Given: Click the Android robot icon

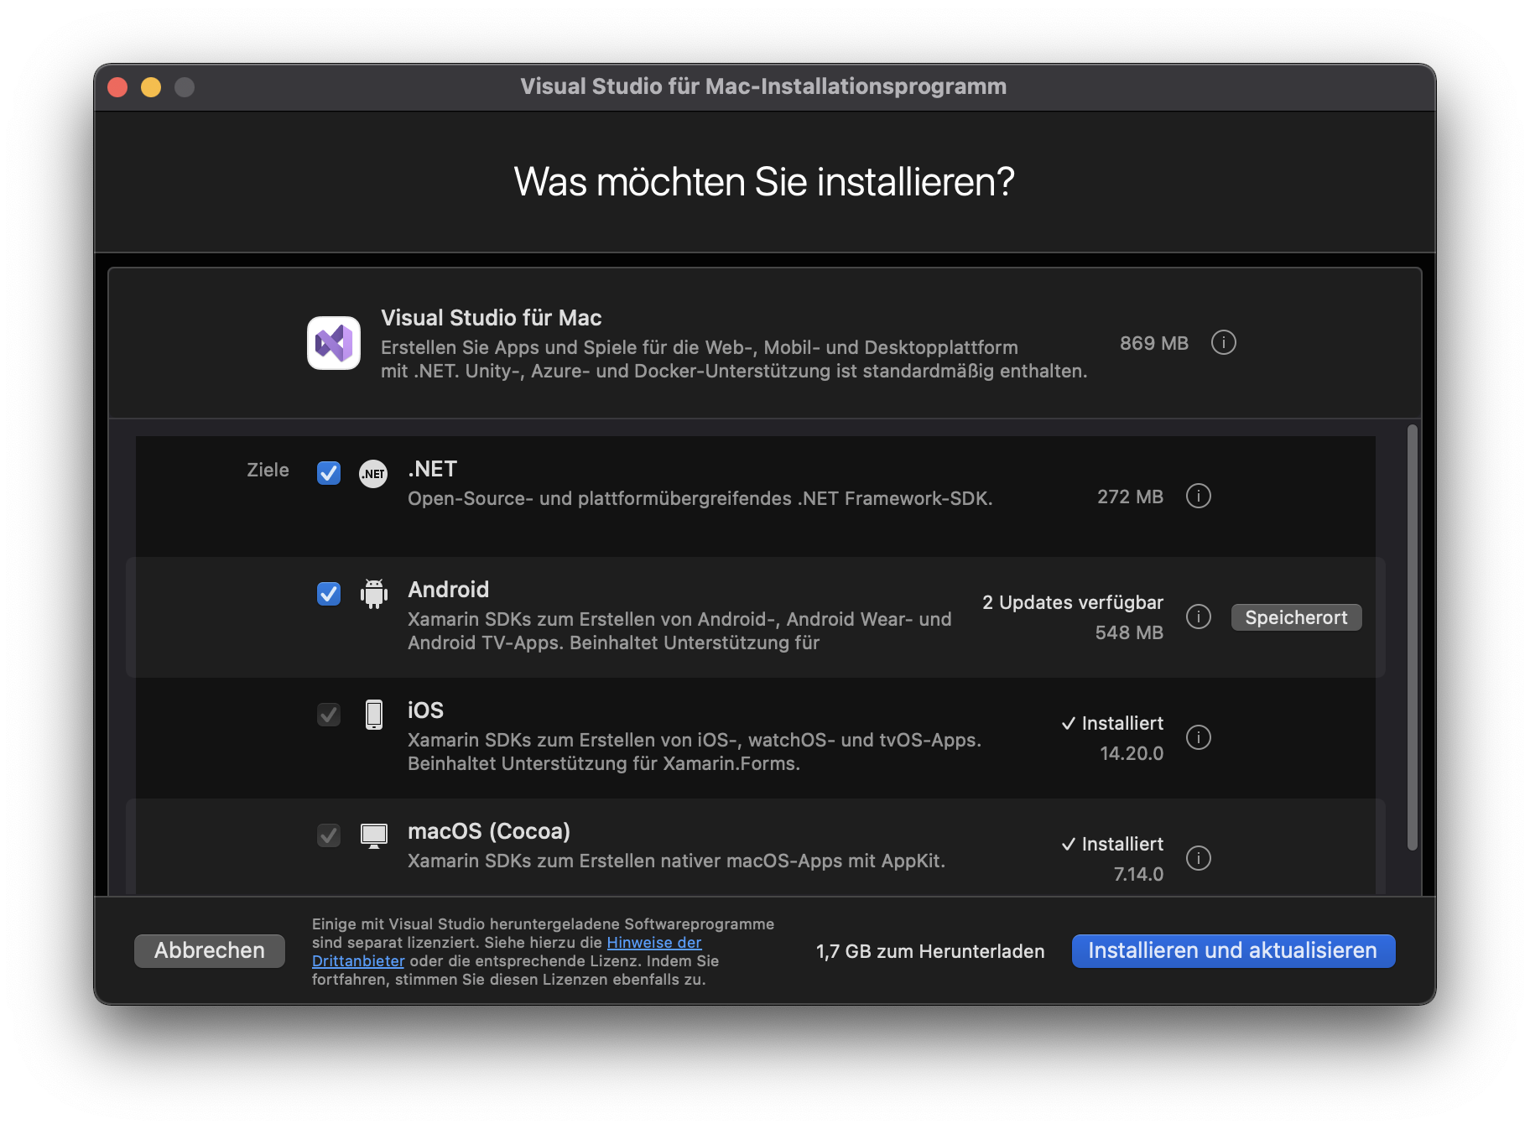Looking at the screenshot, I should coord(374,594).
